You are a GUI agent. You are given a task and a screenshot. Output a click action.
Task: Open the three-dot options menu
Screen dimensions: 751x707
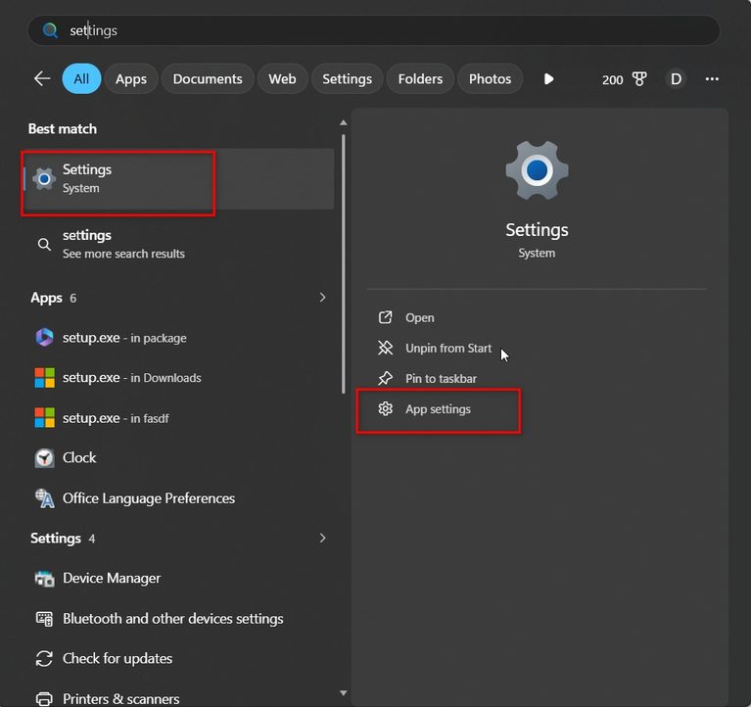pos(712,79)
